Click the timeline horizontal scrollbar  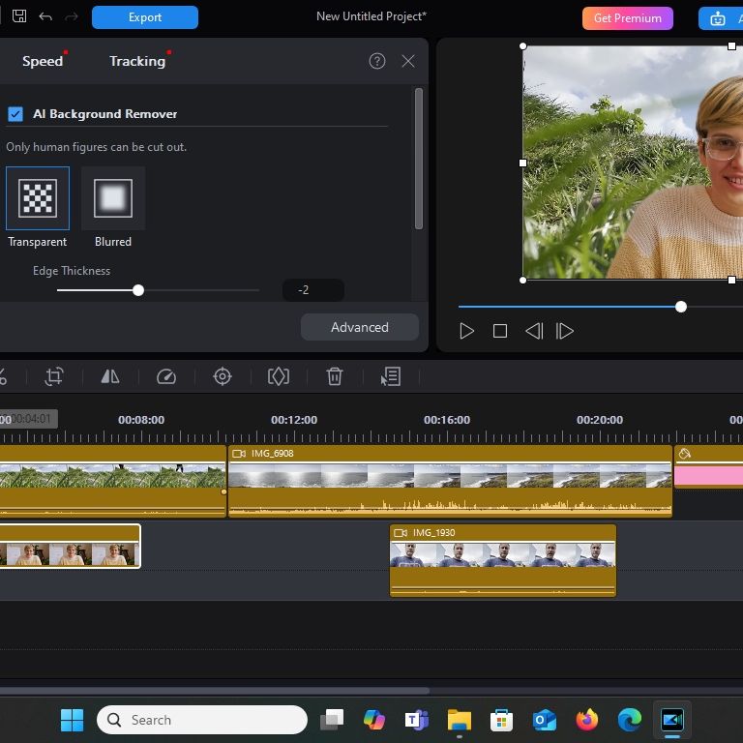click(x=214, y=691)
